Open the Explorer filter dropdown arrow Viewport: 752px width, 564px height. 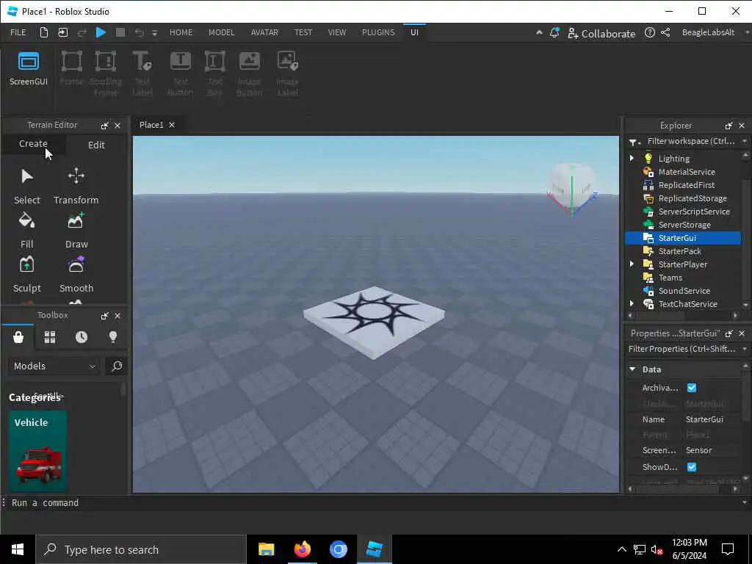[745, 141]
